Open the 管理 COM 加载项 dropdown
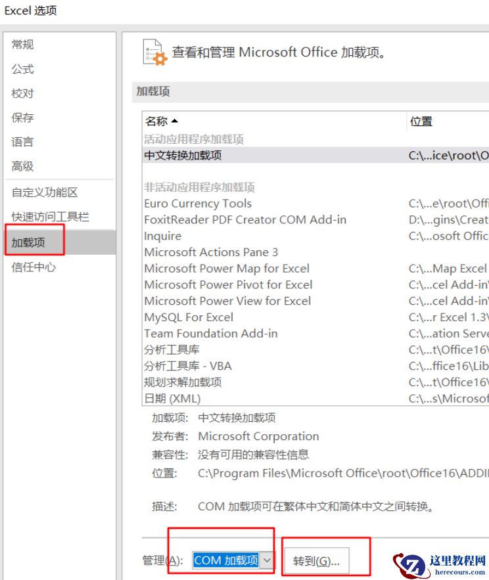The width and height of the screenshot is (489, 580). 233,560
